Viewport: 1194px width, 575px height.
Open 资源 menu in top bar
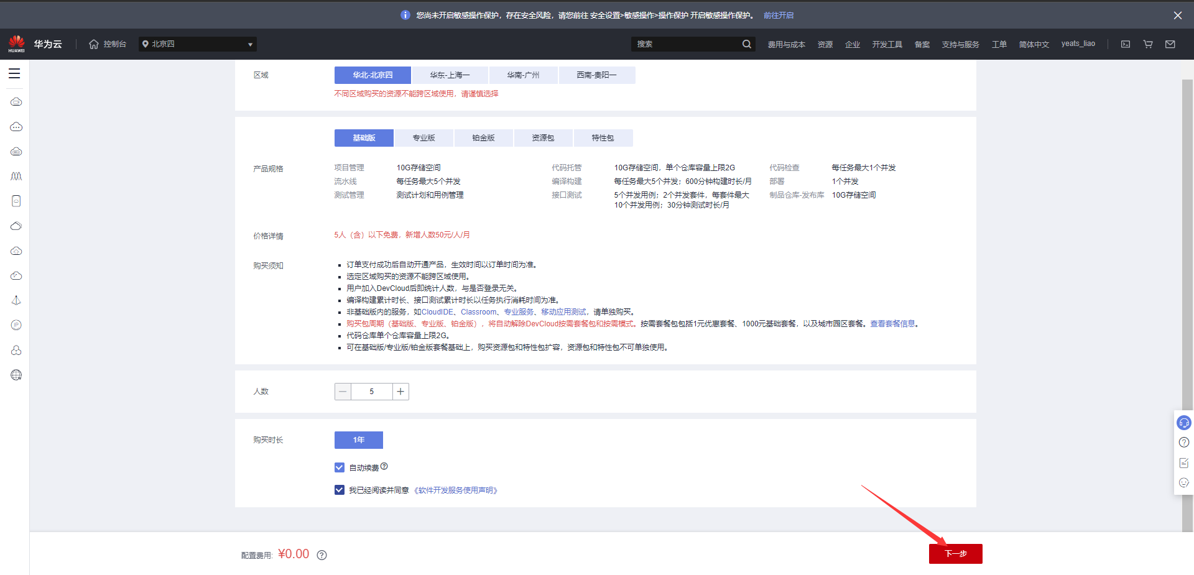pos(825,44)
